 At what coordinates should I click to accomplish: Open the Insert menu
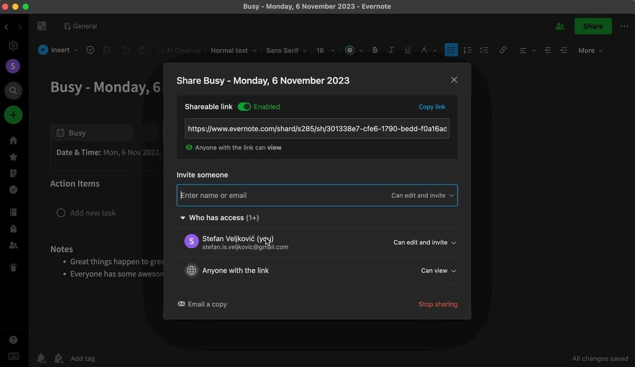[58, 50]
